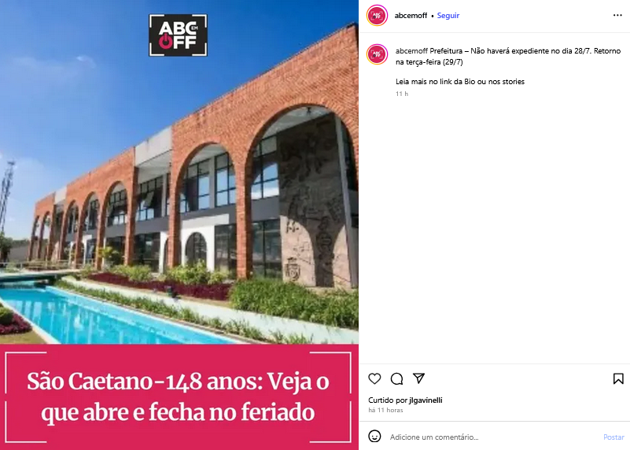
Task: Open the '11 h' caption timestamp
Action: point(402,94)
